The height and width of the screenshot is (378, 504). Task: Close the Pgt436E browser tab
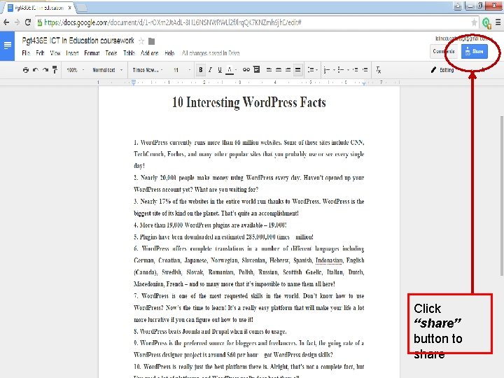click(x=70, y=8)
